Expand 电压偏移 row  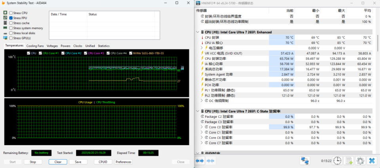[201, 48]
